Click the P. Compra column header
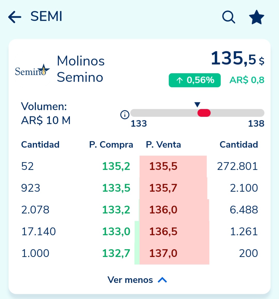Screen dimensions: 279x299 111,145
